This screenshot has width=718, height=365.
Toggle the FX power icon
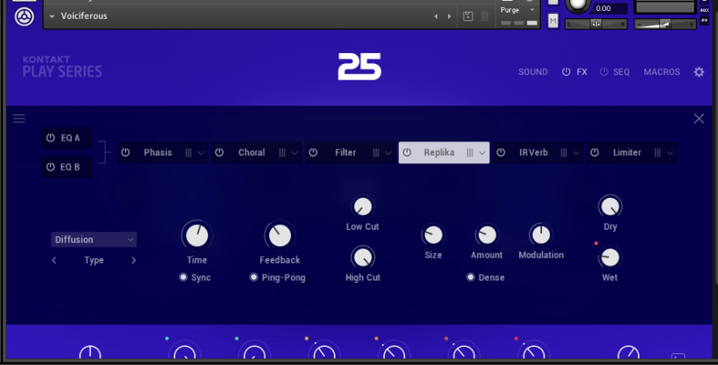(567, 72)
